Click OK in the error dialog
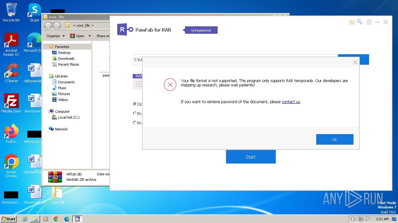398x223 pixels. pos(335,139)
